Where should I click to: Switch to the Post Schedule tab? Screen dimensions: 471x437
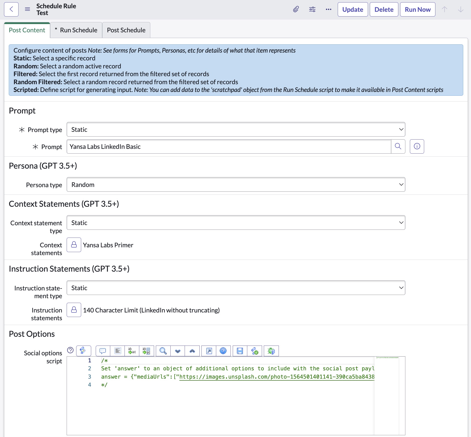[126, 30]
